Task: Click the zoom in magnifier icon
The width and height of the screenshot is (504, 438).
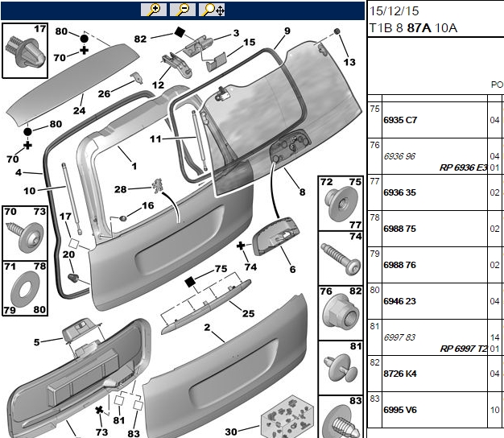Action: [154, 10]
